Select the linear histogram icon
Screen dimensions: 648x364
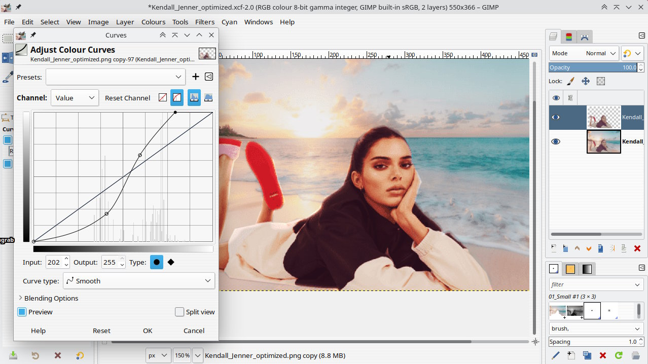[x=194, y=98]
